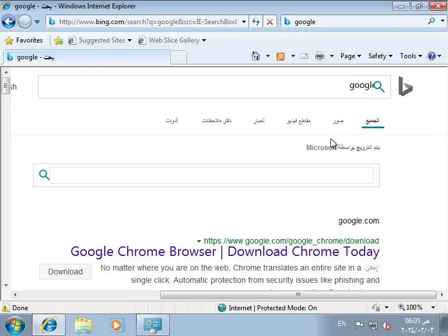Open the Windows Start orb
The width and height of the screenshot is (448, 336).
tap(15, 325)
